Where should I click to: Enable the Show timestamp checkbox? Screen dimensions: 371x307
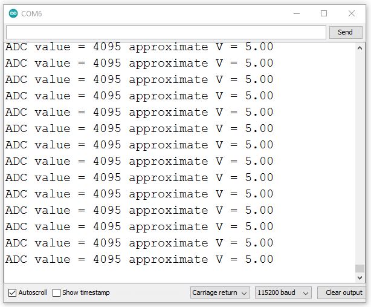(x=56, y=293)
